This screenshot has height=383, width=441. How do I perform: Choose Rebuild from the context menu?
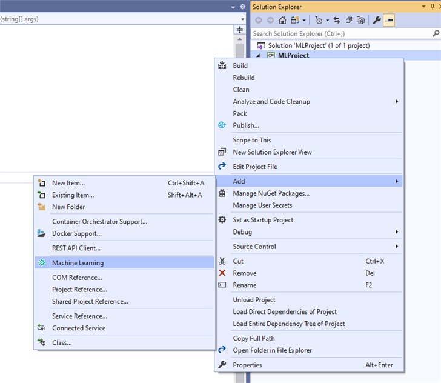pyautogui.click(x=310, y=78)
